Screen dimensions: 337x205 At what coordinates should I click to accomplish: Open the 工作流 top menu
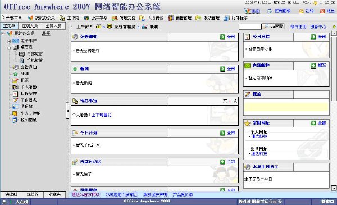(70, 18)
